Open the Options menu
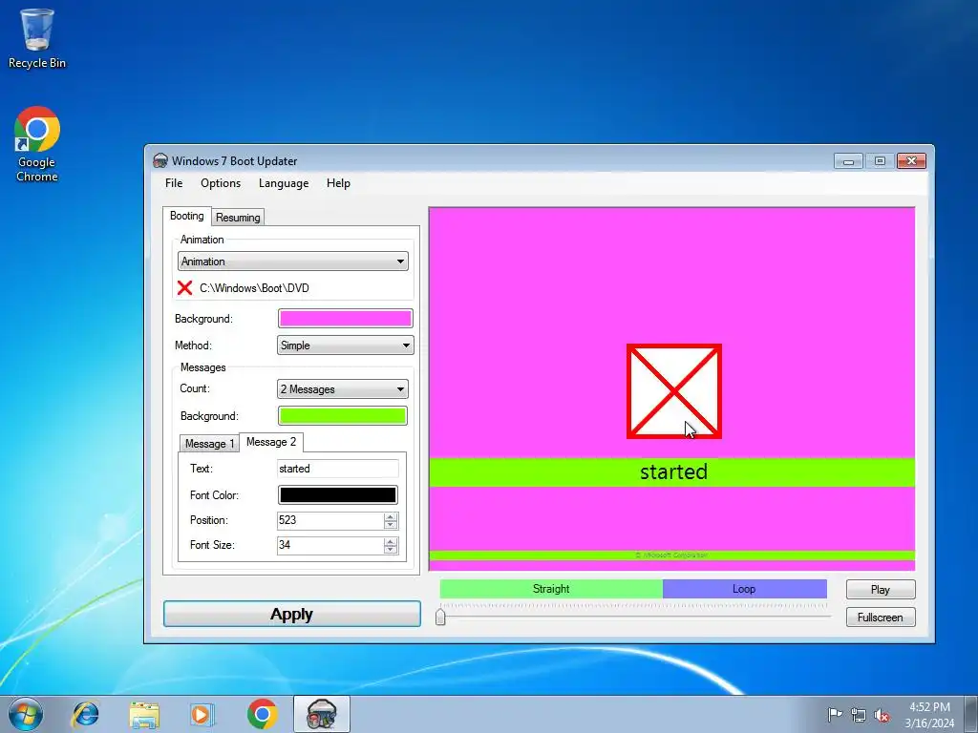The width and height of the screenshot is (978, 733). [221, 183]
